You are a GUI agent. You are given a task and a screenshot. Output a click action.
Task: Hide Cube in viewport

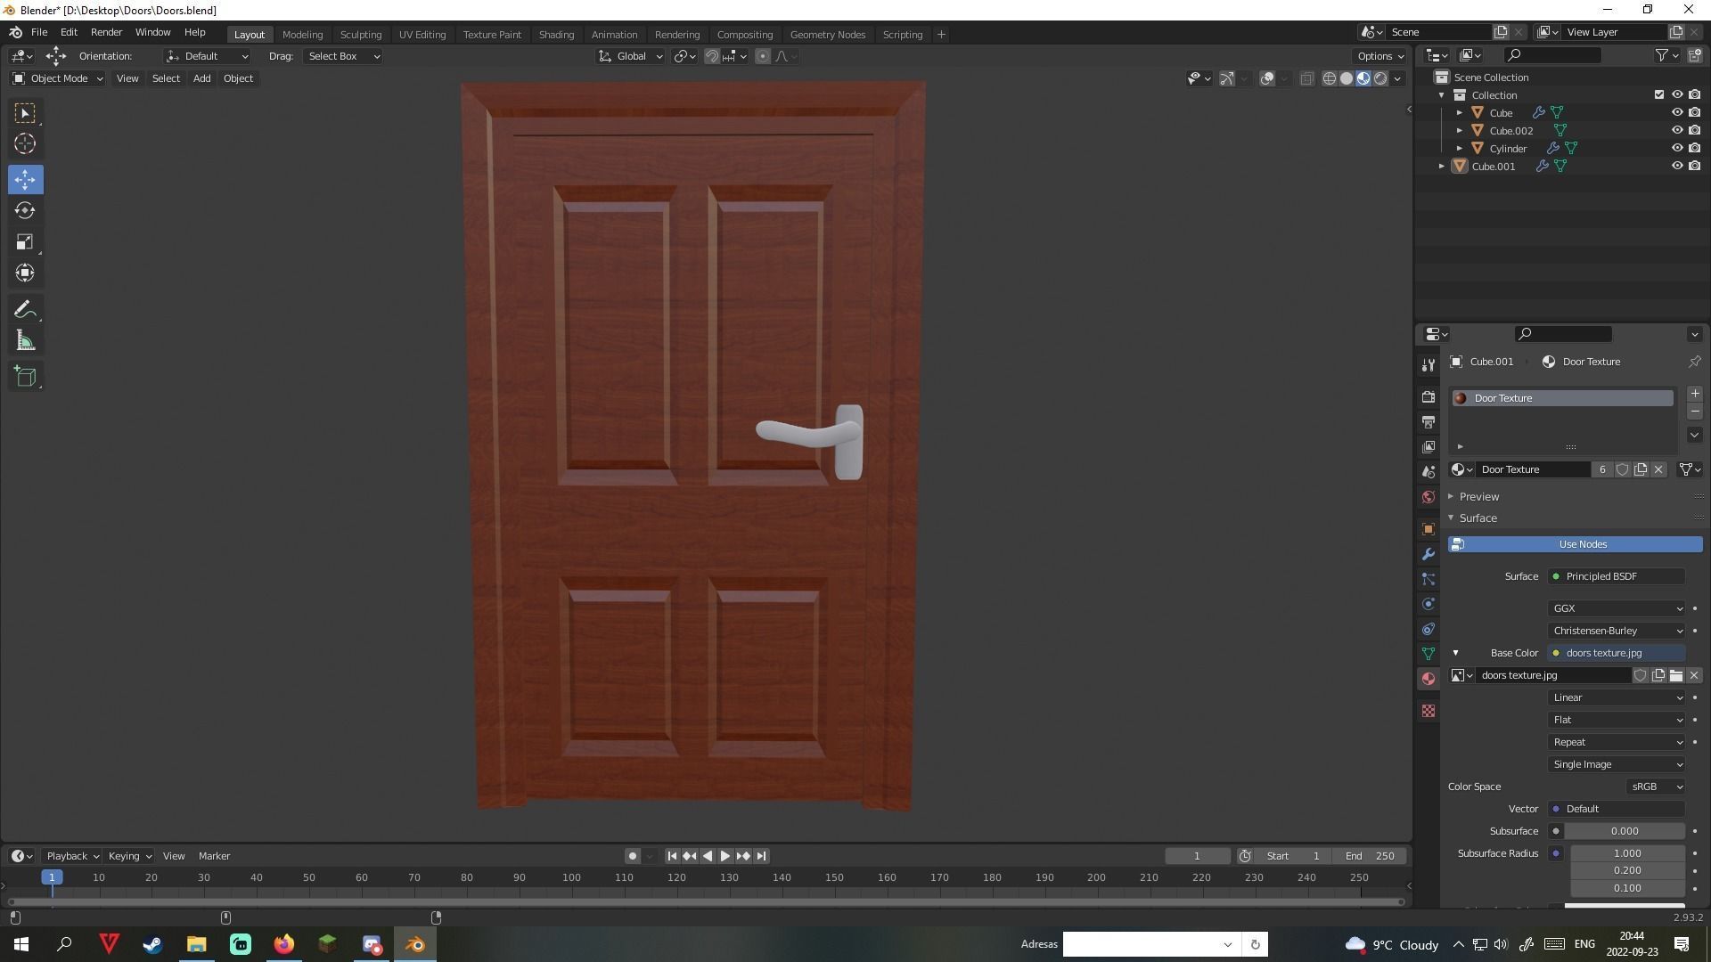[x=1676, y=112]
